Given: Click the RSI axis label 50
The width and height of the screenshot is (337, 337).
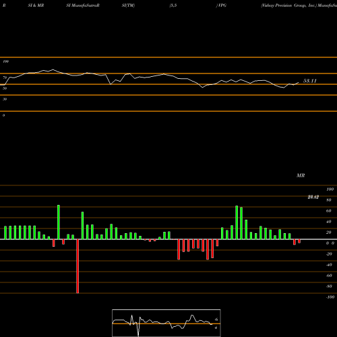Looking at the screenshot, I should 5,88.
